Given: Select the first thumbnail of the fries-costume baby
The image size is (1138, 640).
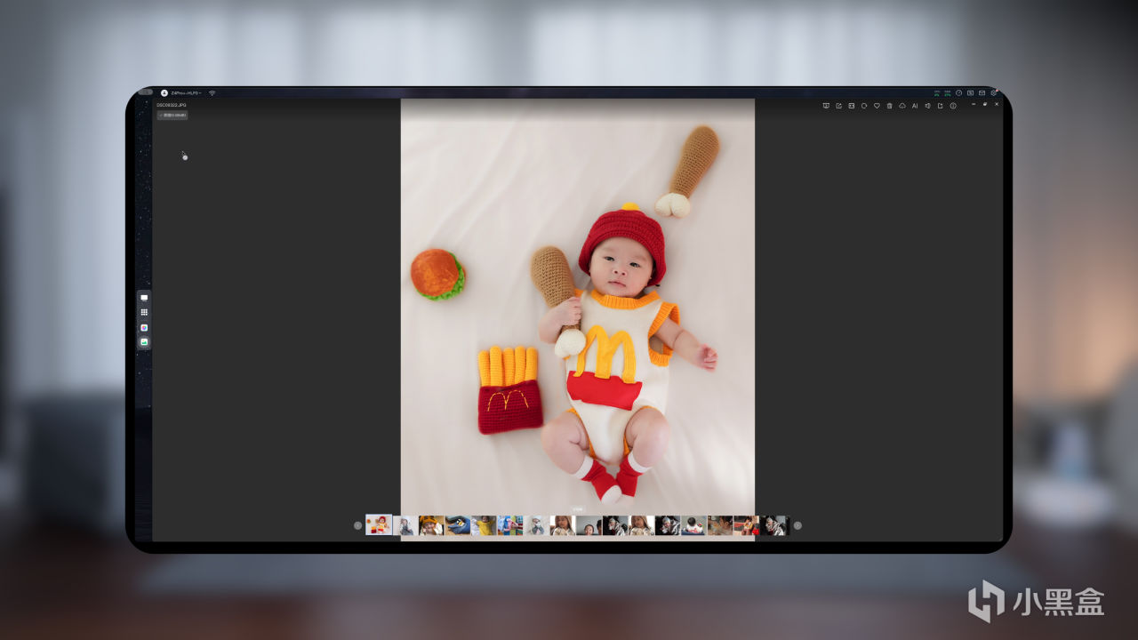Looking at the screenshot, I should pyautogui.click(x=379, y=524).
